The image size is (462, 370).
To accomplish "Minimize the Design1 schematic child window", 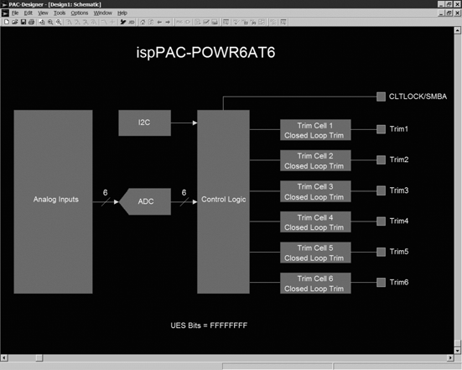I will click(x=441, y=13).
